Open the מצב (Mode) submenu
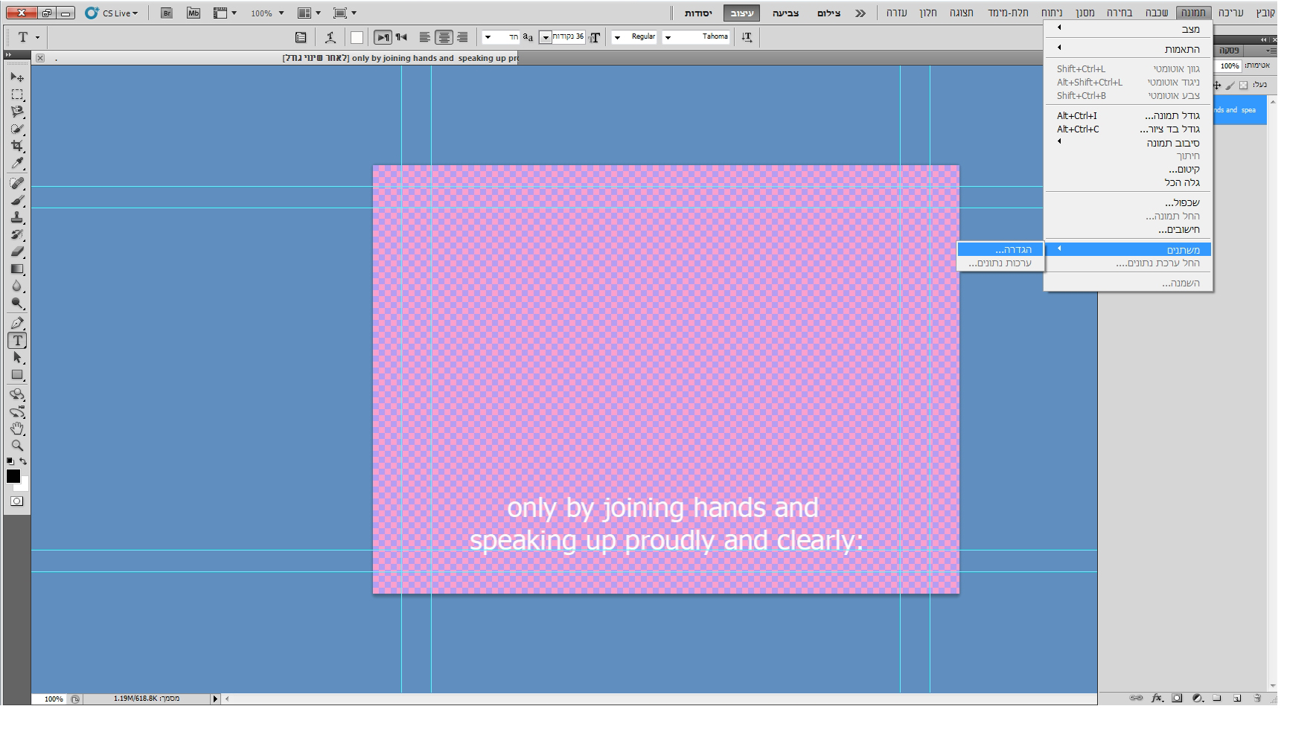 pos(1128,29)
